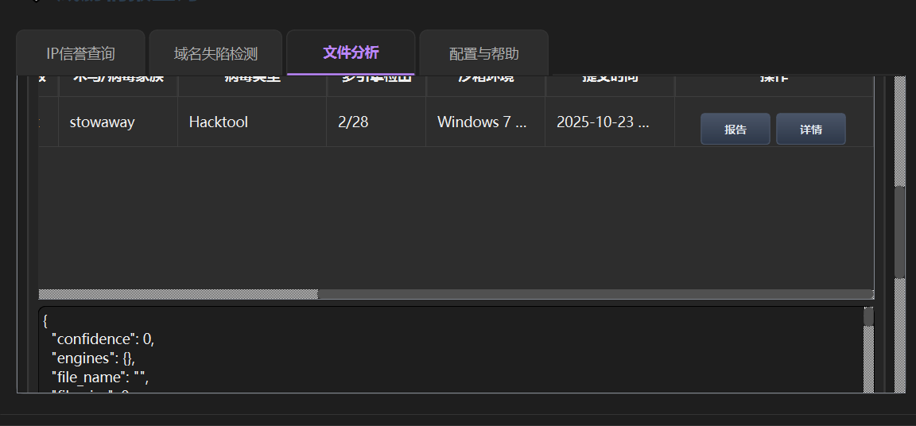Image resolution: width=916 pixels, height=426 pixels.
Task: Go to the 配置与帮助 tab
Action: [483, 53]
